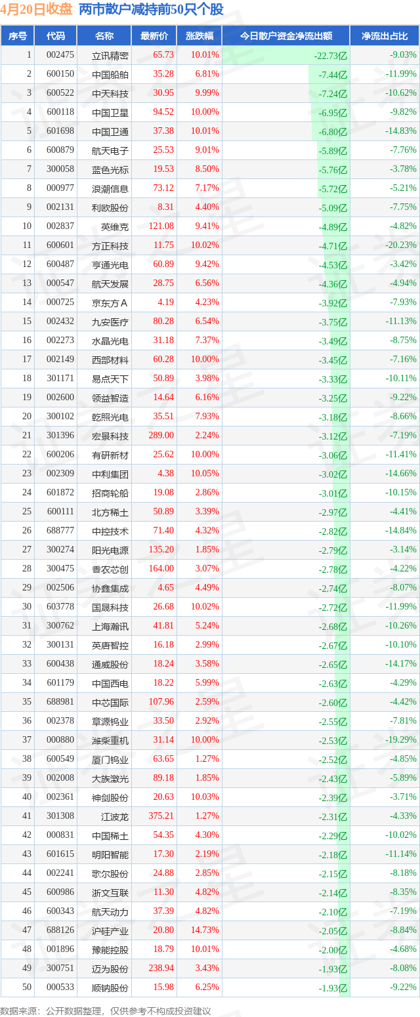Click stock name 国晟科技
This screenshot has height=1017, width=420.
110,607
